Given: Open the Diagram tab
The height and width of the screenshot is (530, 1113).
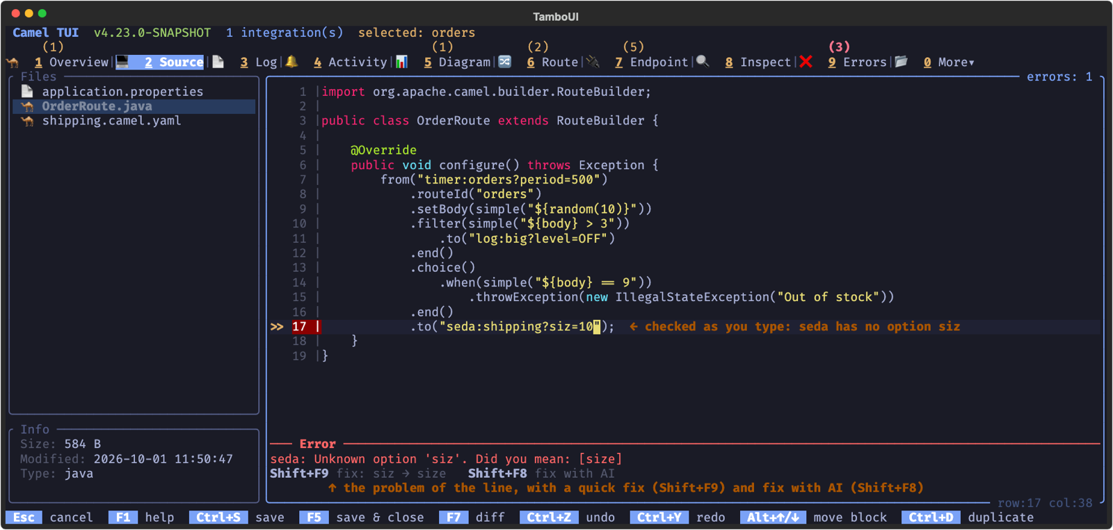Looking at the screenshot, I should 457,63.
